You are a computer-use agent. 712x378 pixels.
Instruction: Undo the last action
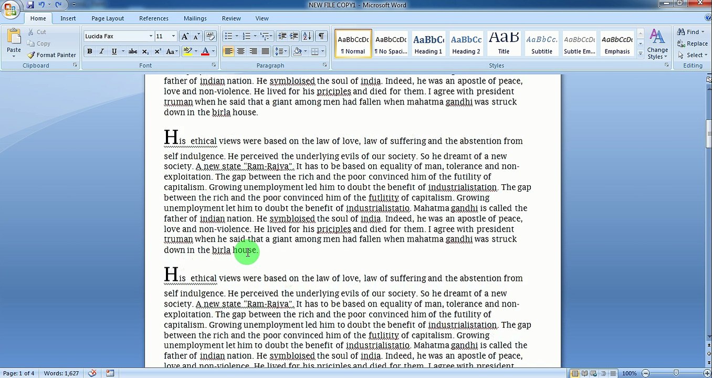pyautogui.click(x=41, y=5)
